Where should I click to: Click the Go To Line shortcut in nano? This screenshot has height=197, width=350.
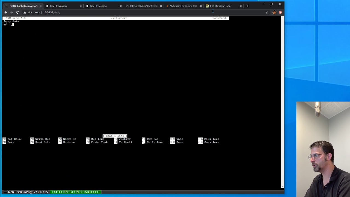click(x=153, y=142)
